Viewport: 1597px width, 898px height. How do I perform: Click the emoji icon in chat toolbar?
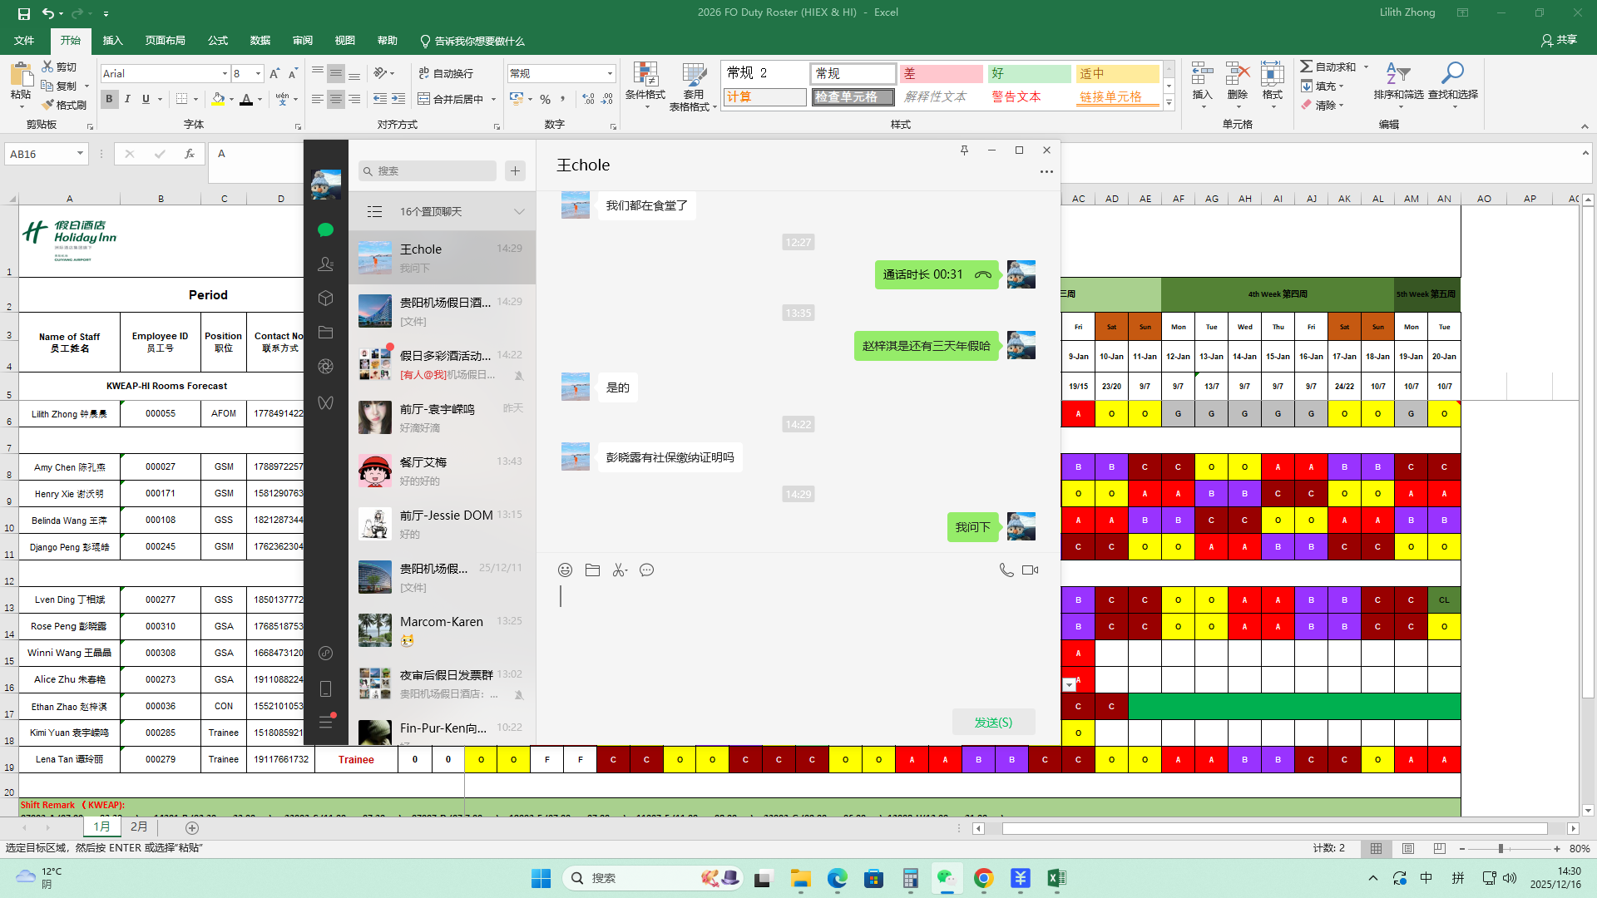565,570
